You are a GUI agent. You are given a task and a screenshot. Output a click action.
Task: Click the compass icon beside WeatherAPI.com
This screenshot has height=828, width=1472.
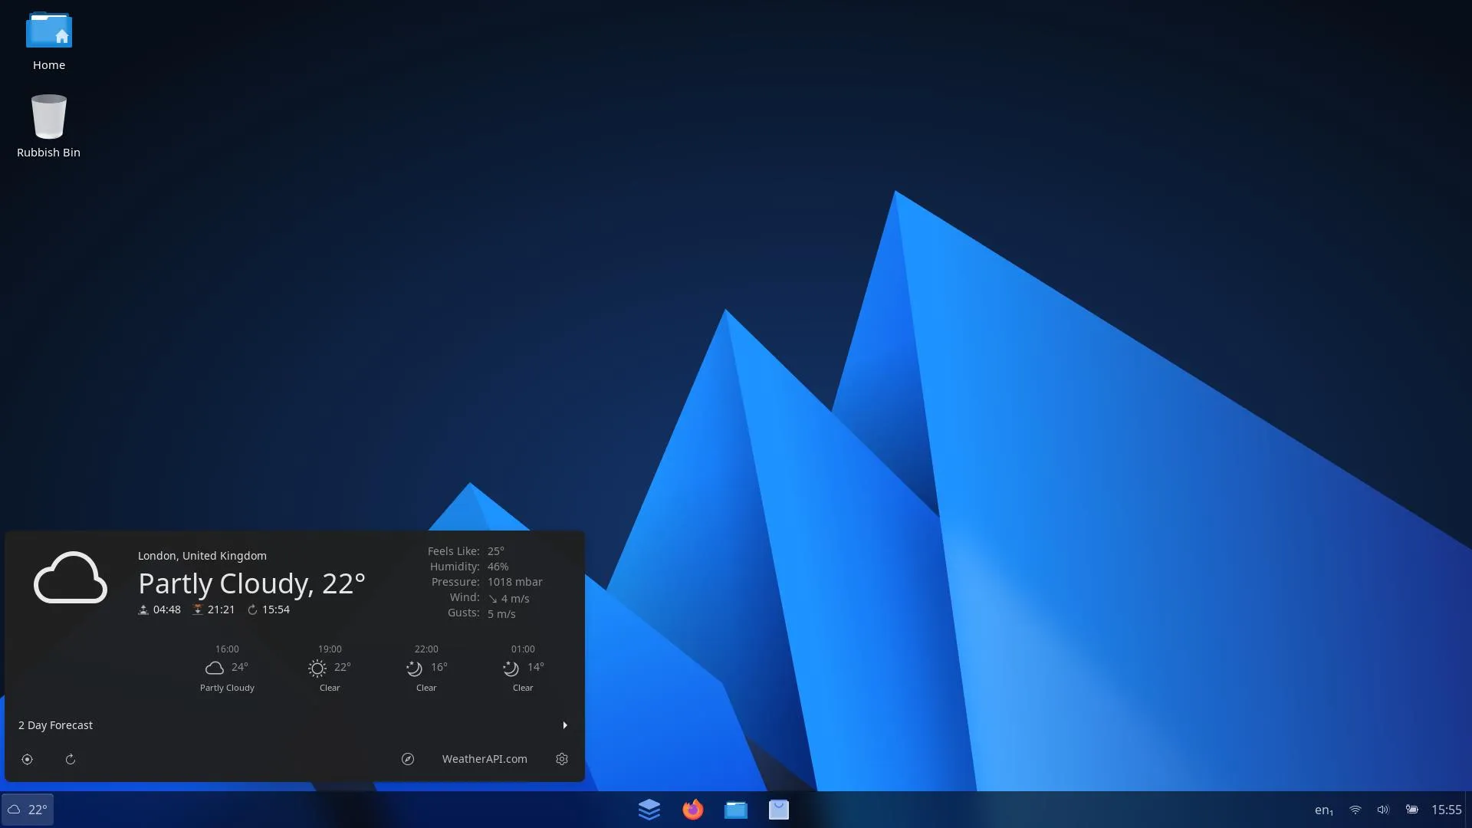tap(408, 759)
